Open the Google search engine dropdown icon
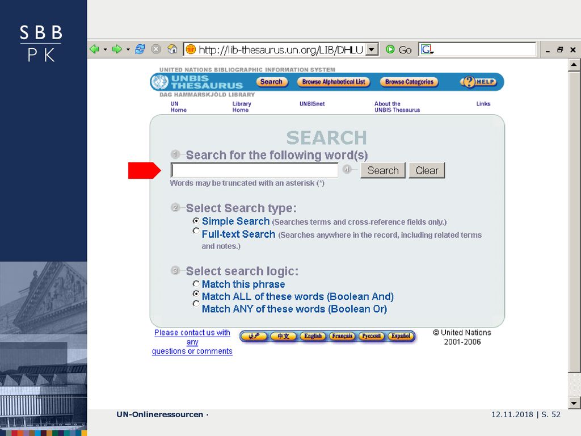This screenshot has height=436, width=581. tap(427, 49)
